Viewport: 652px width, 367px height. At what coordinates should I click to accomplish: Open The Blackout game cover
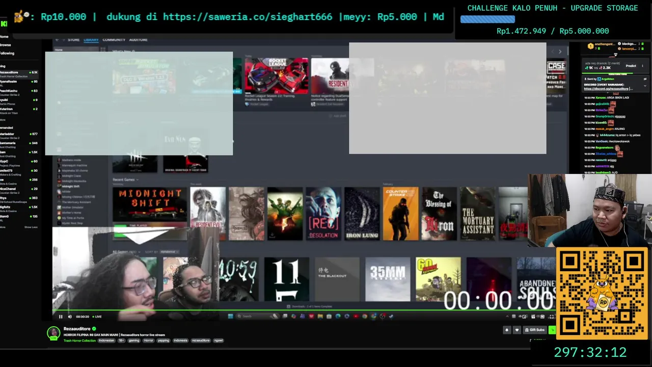pos(337,279)
